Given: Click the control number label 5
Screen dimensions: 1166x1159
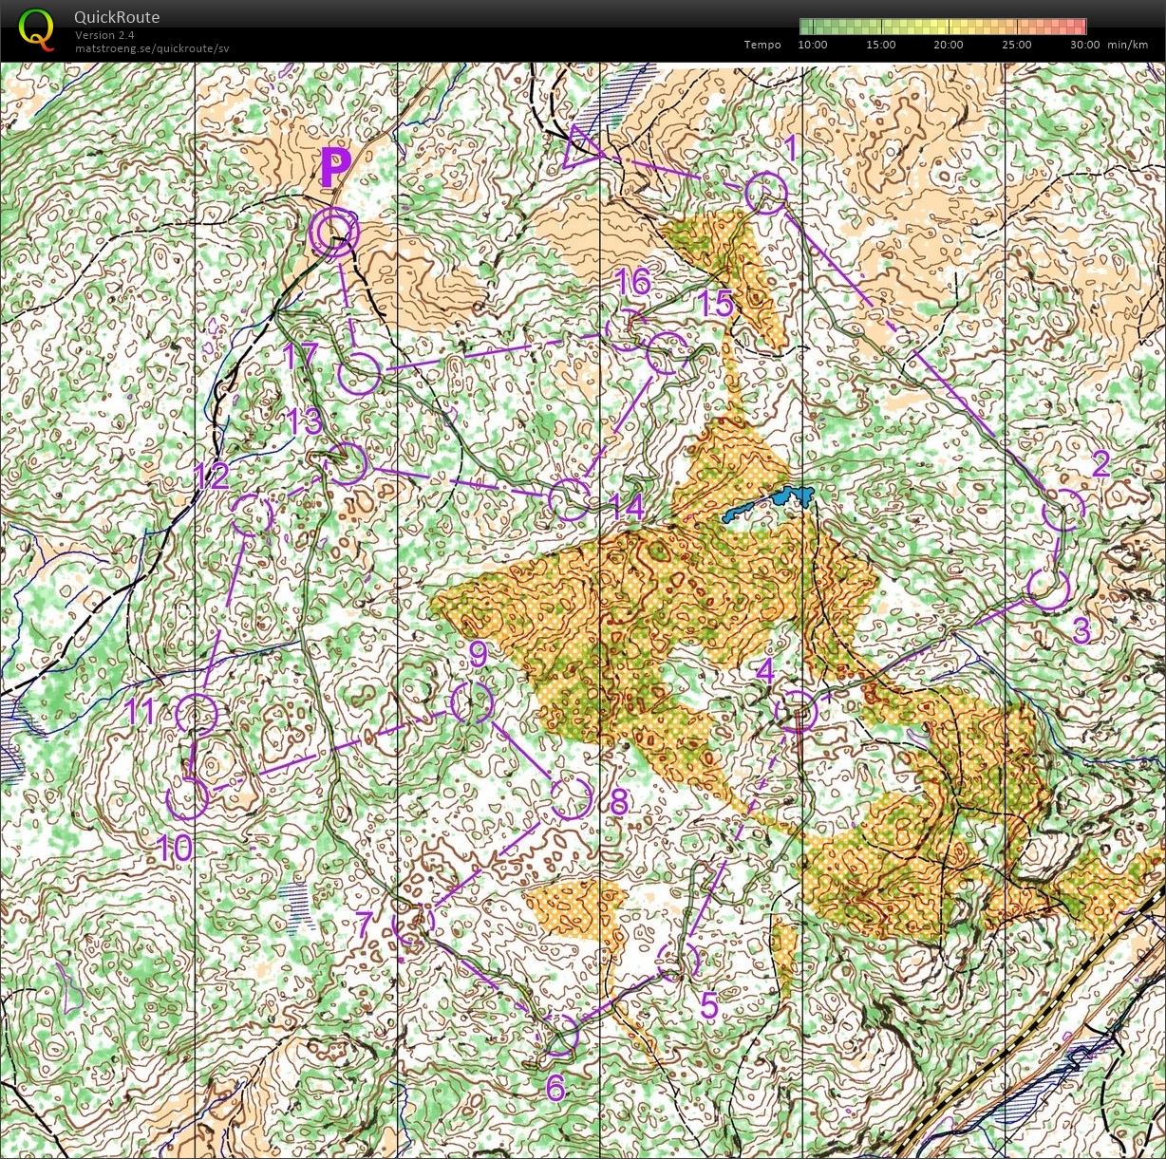Looking at the screenshot, I should (709, 1005).
